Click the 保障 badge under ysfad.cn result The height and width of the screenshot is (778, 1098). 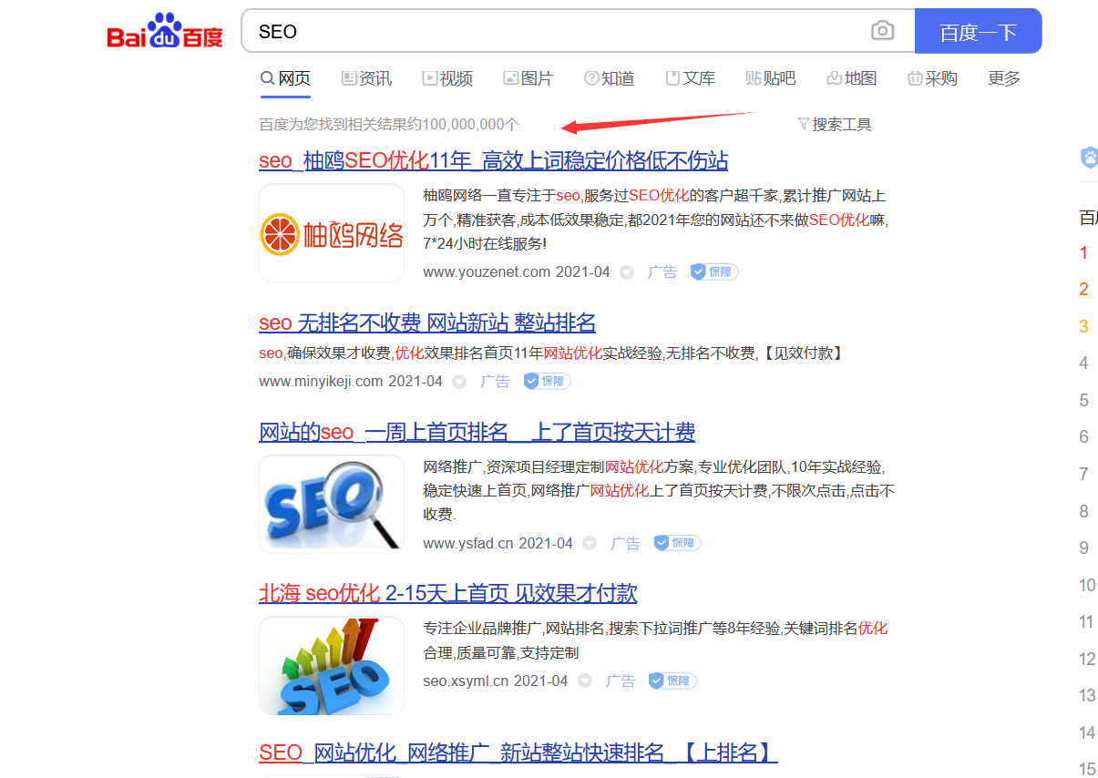coord(676,543)
